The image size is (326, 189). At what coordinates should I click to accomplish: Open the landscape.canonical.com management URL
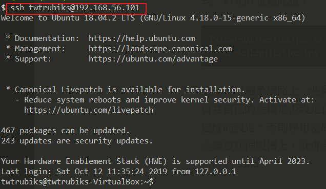point(160,49)
